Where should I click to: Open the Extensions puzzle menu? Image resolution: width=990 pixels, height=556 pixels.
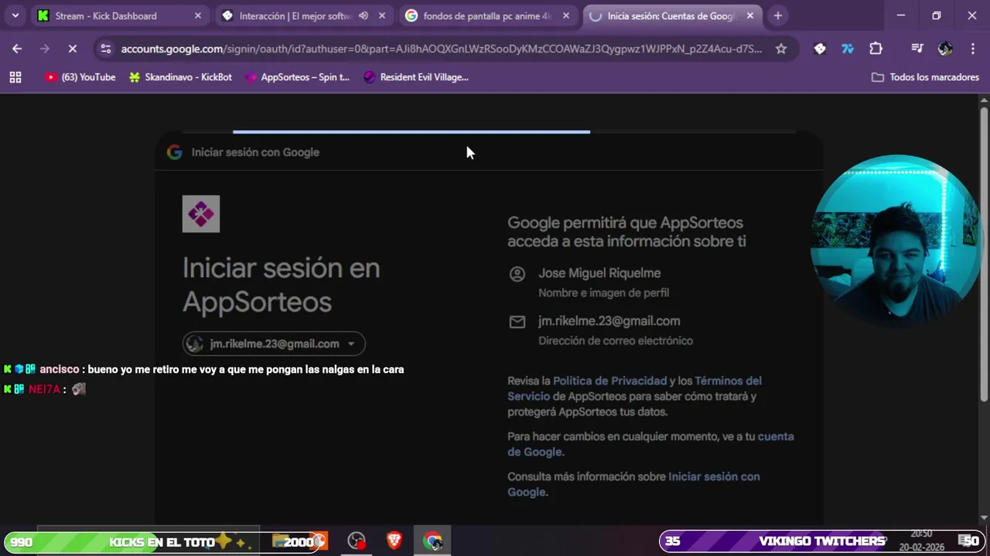pyautogui.click(x=876, y=49)
